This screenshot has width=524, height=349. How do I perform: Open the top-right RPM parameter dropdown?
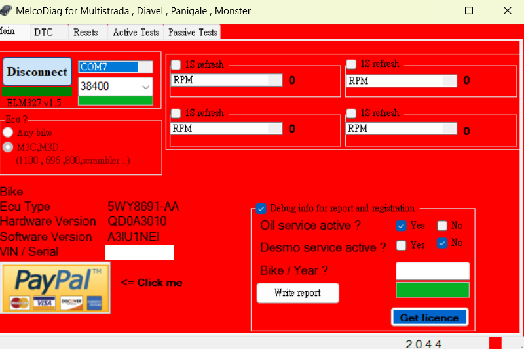pyautogui.click(x=402, y=81)
